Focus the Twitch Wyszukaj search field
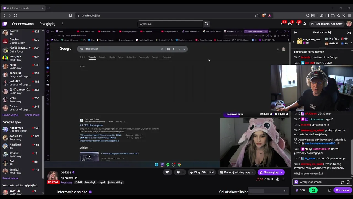This screenshot has width=353, height=199. pyautogui.click(x=170, y=24)
